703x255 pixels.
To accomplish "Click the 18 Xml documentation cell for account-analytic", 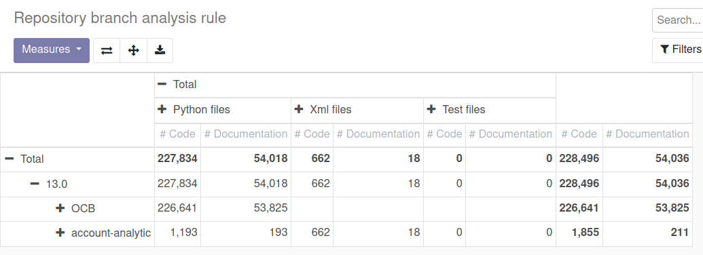I will tap(378, 233).
